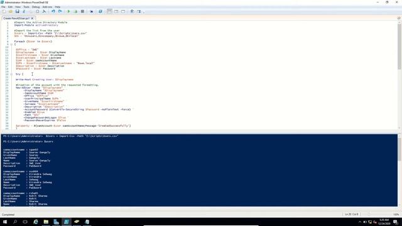Screen dimensions: 402x226
Task: Open toolbar overflow options arrow
Action: pos(144,12)
